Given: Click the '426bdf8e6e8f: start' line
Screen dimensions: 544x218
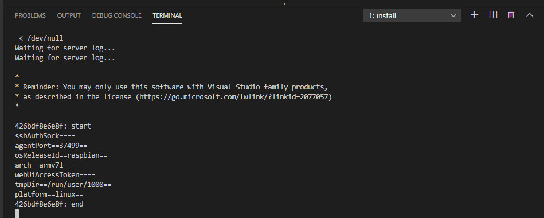Looking at the screenshot, I should 53,126.
